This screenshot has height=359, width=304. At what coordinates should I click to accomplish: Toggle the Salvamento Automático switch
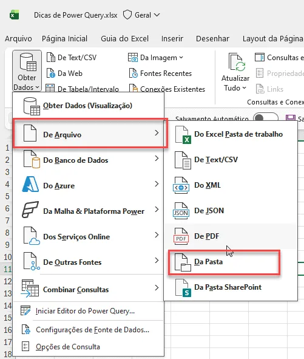click(266, 118)
